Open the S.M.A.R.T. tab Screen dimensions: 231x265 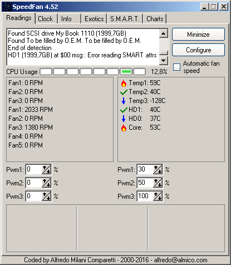click(x=125, y=19)
